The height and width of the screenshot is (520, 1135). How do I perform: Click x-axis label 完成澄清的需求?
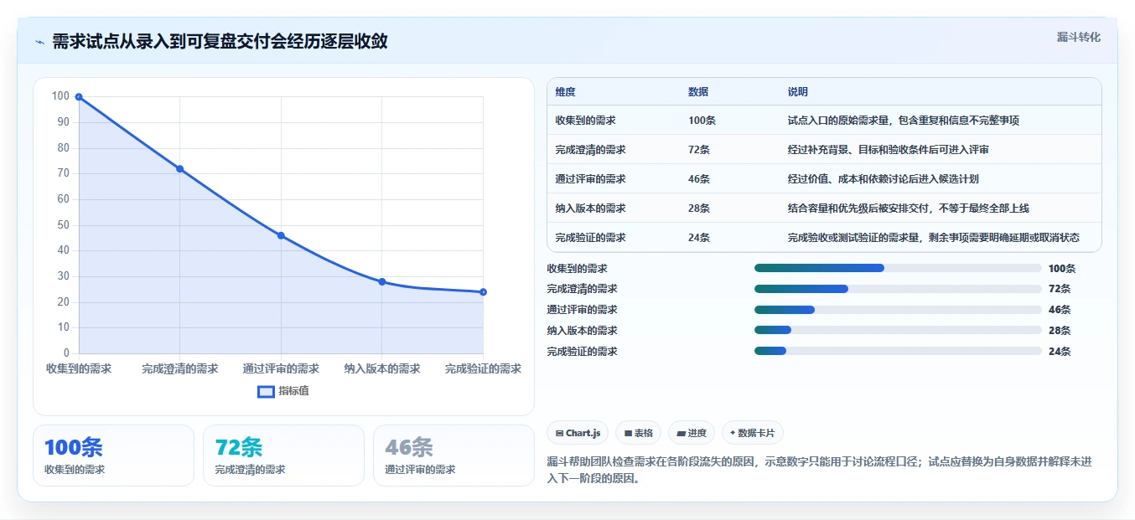[179, 368]
